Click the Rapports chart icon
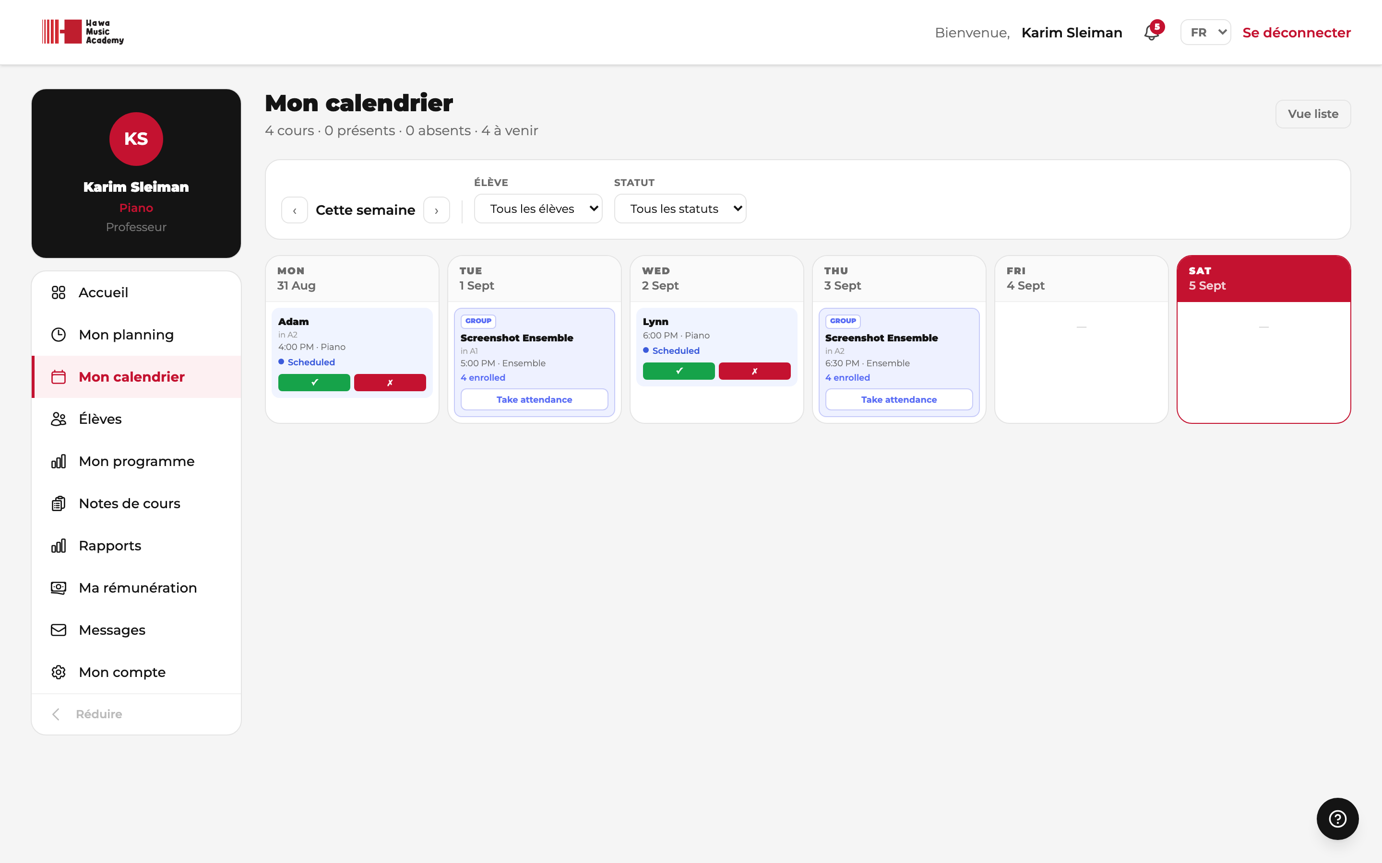Viewport: 1382px width, 863px height. (x=58, y=546)
